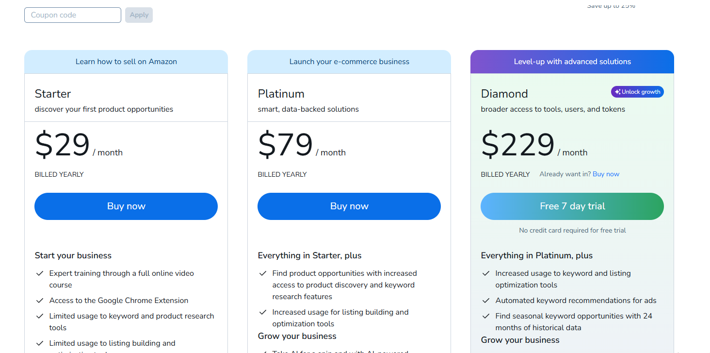Image resolution: width=710 pixels, height=353 pixels.
Task: Click the Level-up with advanced solutions banner
Action: 572,62
